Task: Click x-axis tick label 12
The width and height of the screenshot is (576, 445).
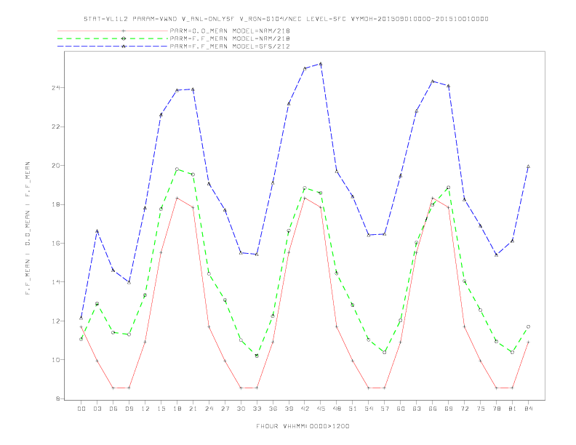Action: (145, 409)
